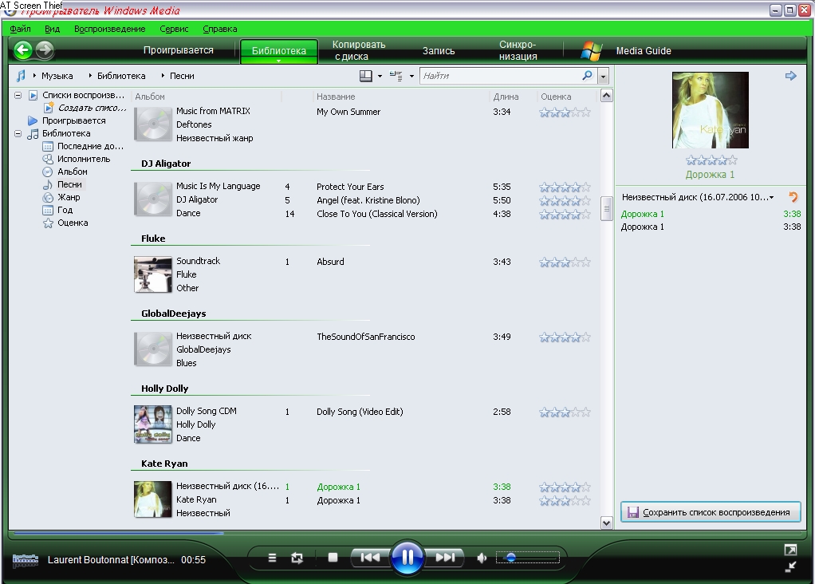This screenshot has height=584, width=815.
Task: Open the Сервис menu
Action: [174, 30]
